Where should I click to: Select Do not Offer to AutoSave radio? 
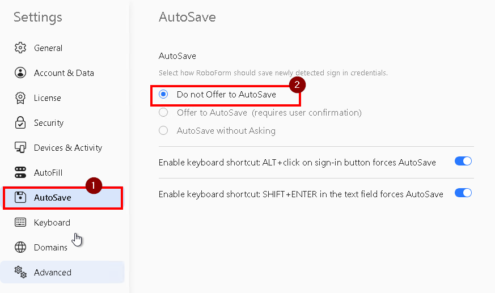[163, 94]
